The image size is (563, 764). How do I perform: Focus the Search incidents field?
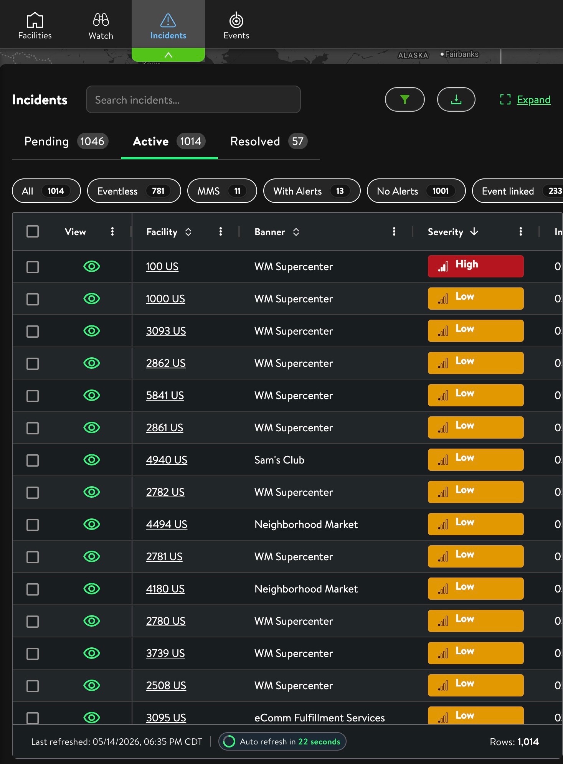pos(193,100)
